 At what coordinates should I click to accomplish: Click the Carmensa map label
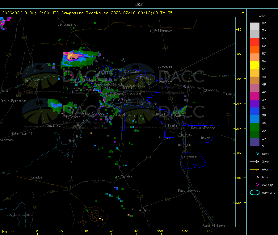(x=189, y=156)
